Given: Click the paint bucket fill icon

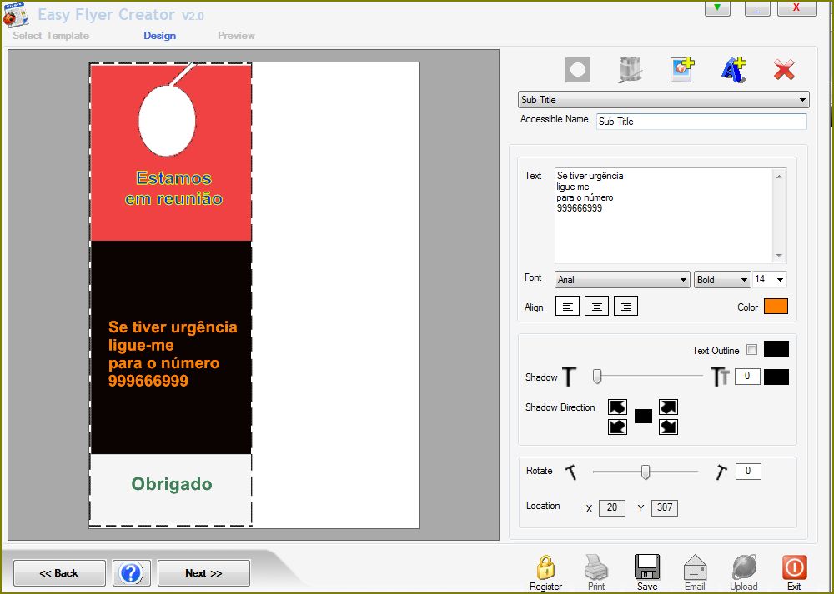Looking at the screenshot, I should point(630,70).
